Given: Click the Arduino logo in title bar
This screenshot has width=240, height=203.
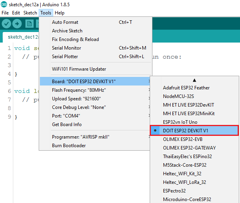Looking at the screenshot, I should pos(4,4).
